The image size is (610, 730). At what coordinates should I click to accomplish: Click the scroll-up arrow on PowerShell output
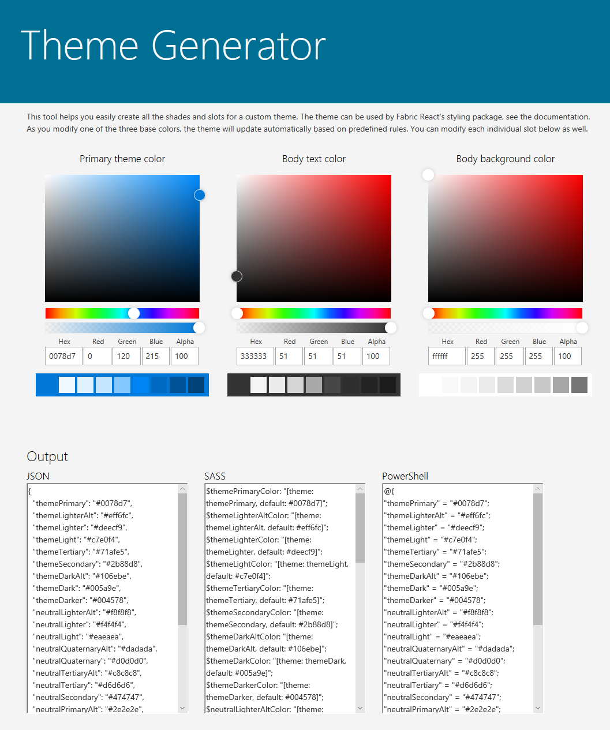point(537,488)
